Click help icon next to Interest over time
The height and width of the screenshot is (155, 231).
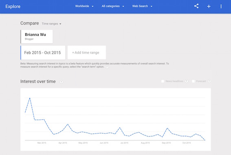coord(61,82)
